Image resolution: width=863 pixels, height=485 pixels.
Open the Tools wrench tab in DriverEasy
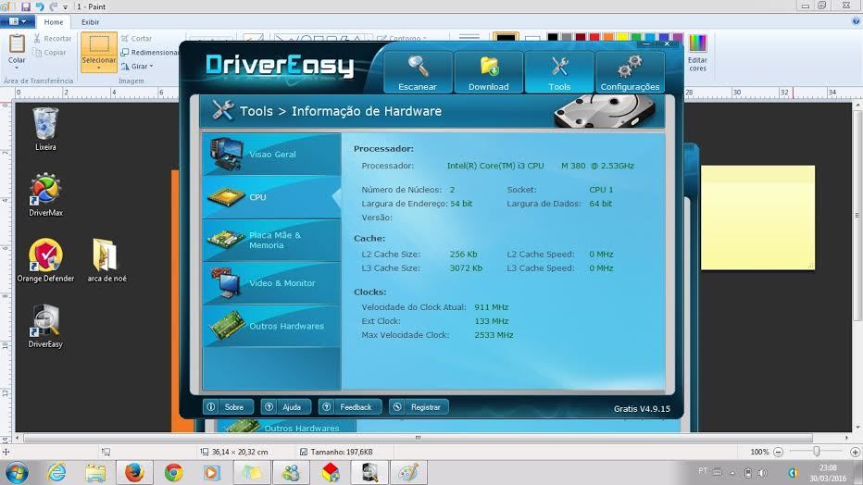[x=559, y=72]
